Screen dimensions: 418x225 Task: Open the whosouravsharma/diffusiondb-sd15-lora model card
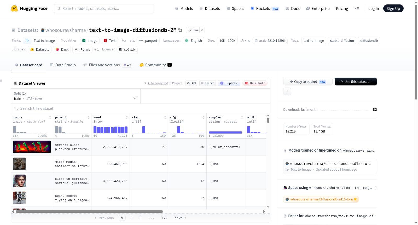pos(330,166)
